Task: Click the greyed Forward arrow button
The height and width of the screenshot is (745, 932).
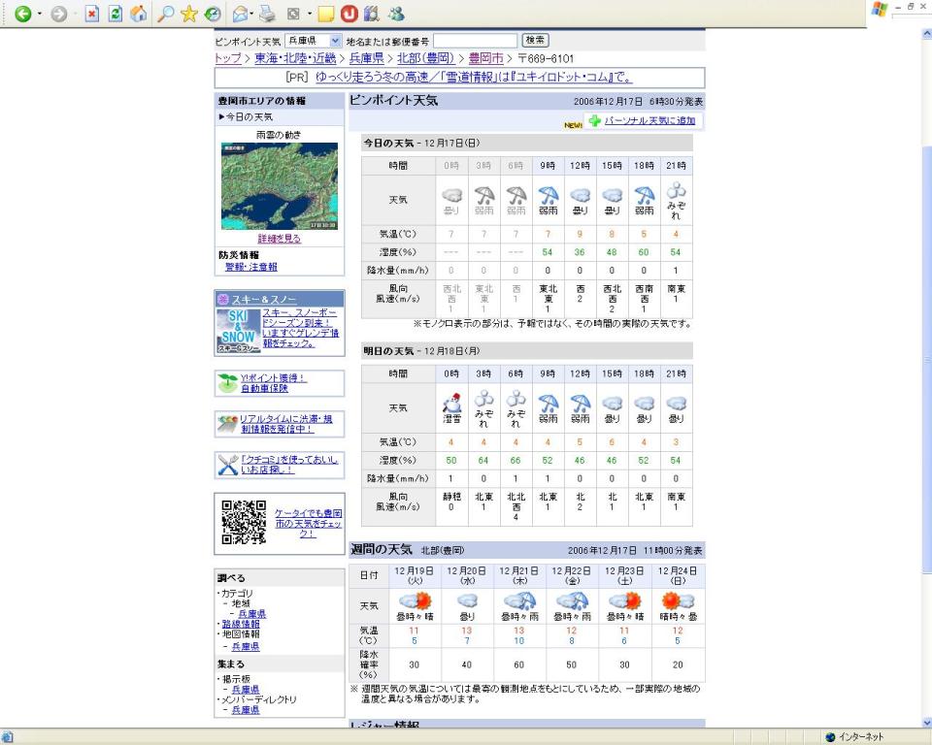Action: click(x=58, y=14)
